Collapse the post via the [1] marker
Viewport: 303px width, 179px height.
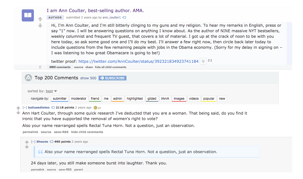tap(210, 60)
